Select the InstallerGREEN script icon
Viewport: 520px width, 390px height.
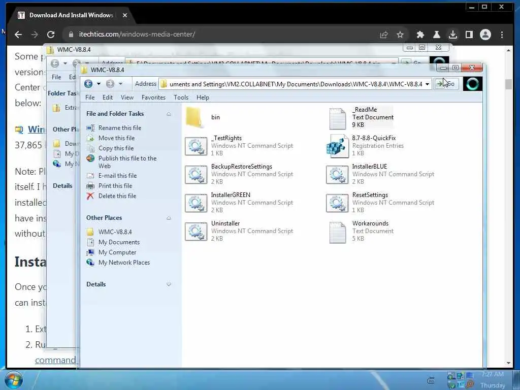pyautogui.click(x=196, y=203)
